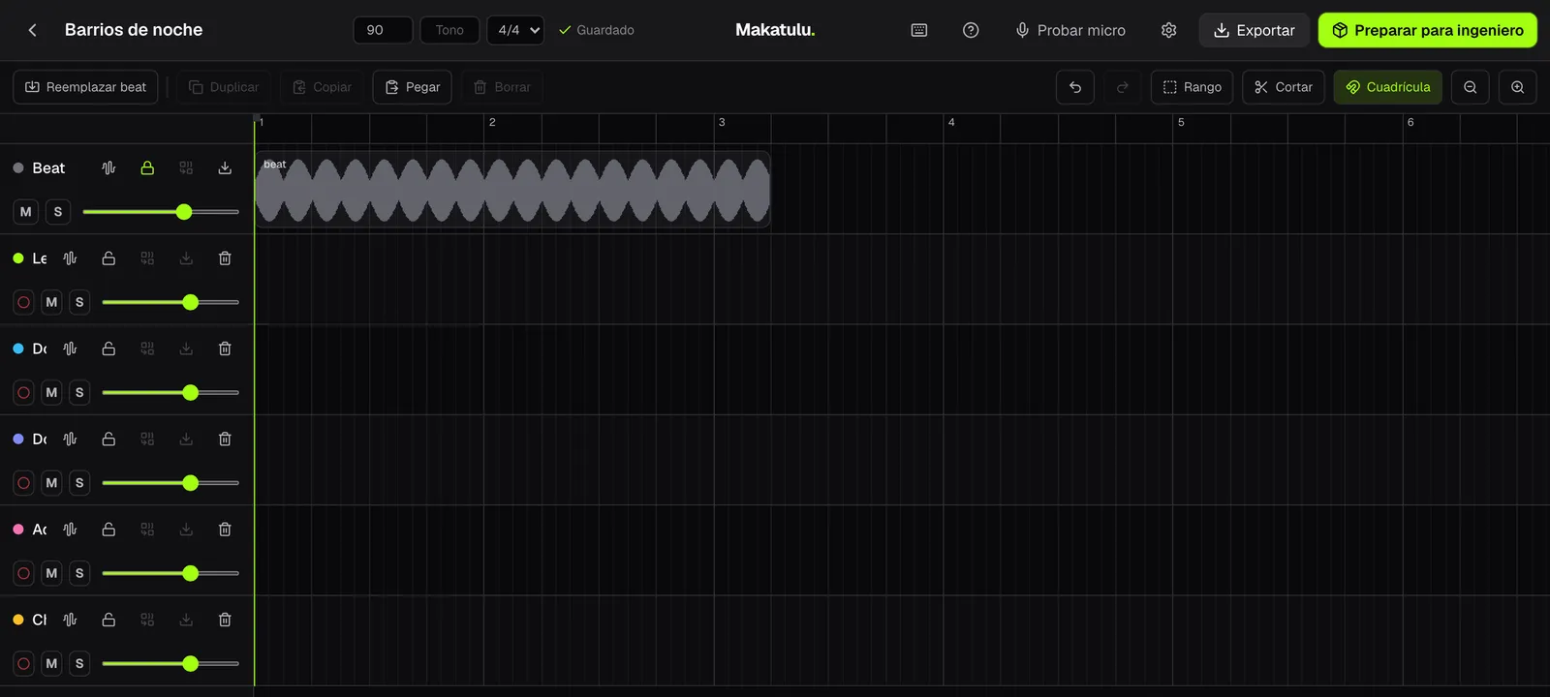1550x697 pixels.
Task: Click the redo arrow icon
Action: click(x=1123, y=87)
